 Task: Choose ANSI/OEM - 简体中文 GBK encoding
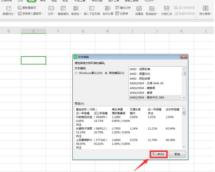tap(156, 98)
